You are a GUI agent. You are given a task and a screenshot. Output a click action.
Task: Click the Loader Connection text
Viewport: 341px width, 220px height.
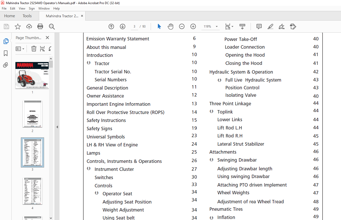(245, 47)
